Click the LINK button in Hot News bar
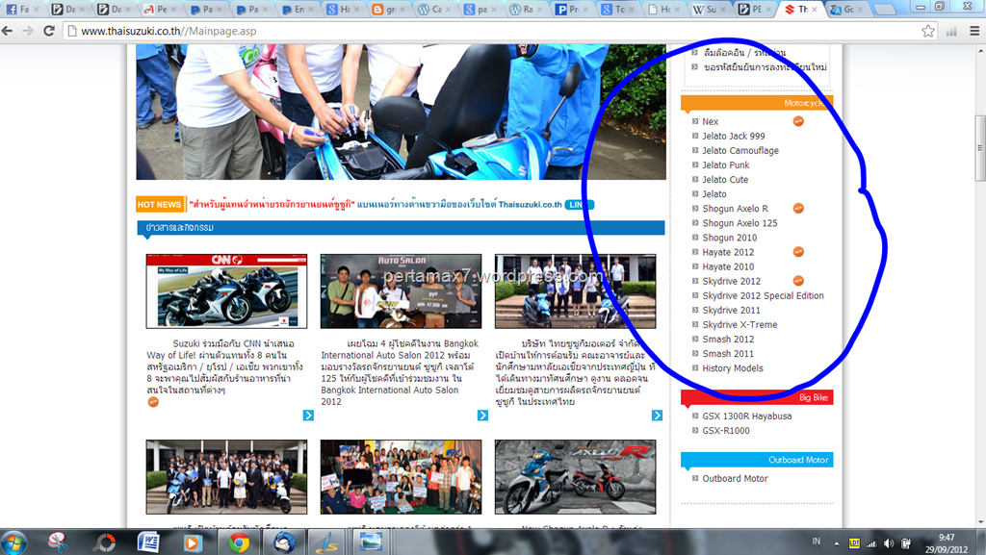 tap(579, 205)
